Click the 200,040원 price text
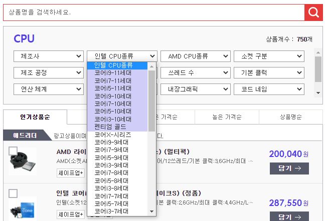The width and height of the screenshot is (325, 221). point(289,154)
